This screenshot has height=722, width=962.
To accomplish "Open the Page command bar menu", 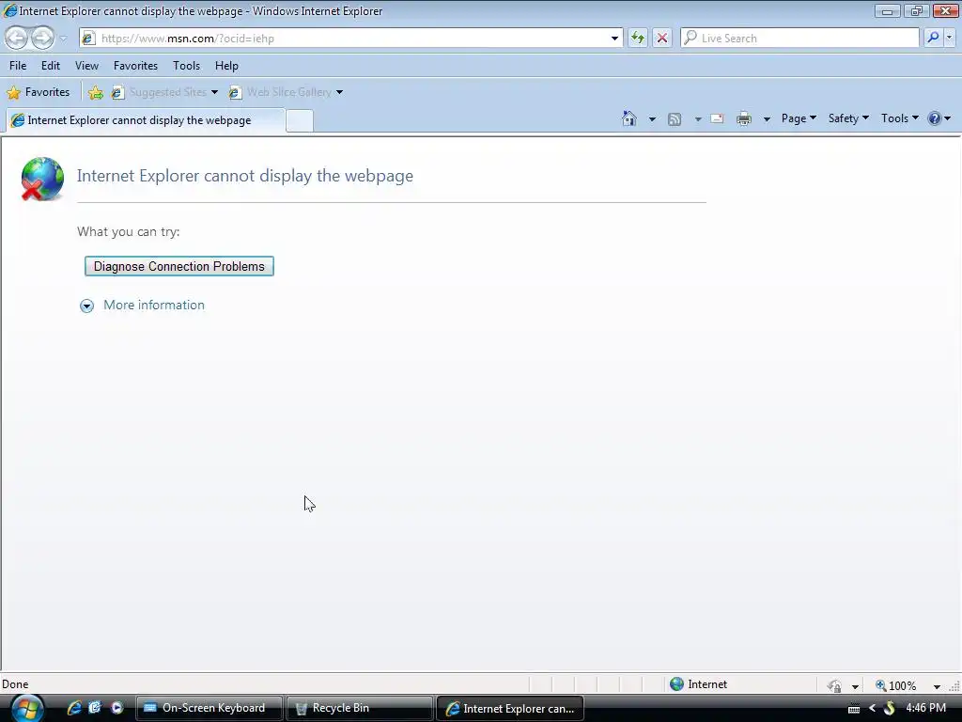I will tap(799, 118).
